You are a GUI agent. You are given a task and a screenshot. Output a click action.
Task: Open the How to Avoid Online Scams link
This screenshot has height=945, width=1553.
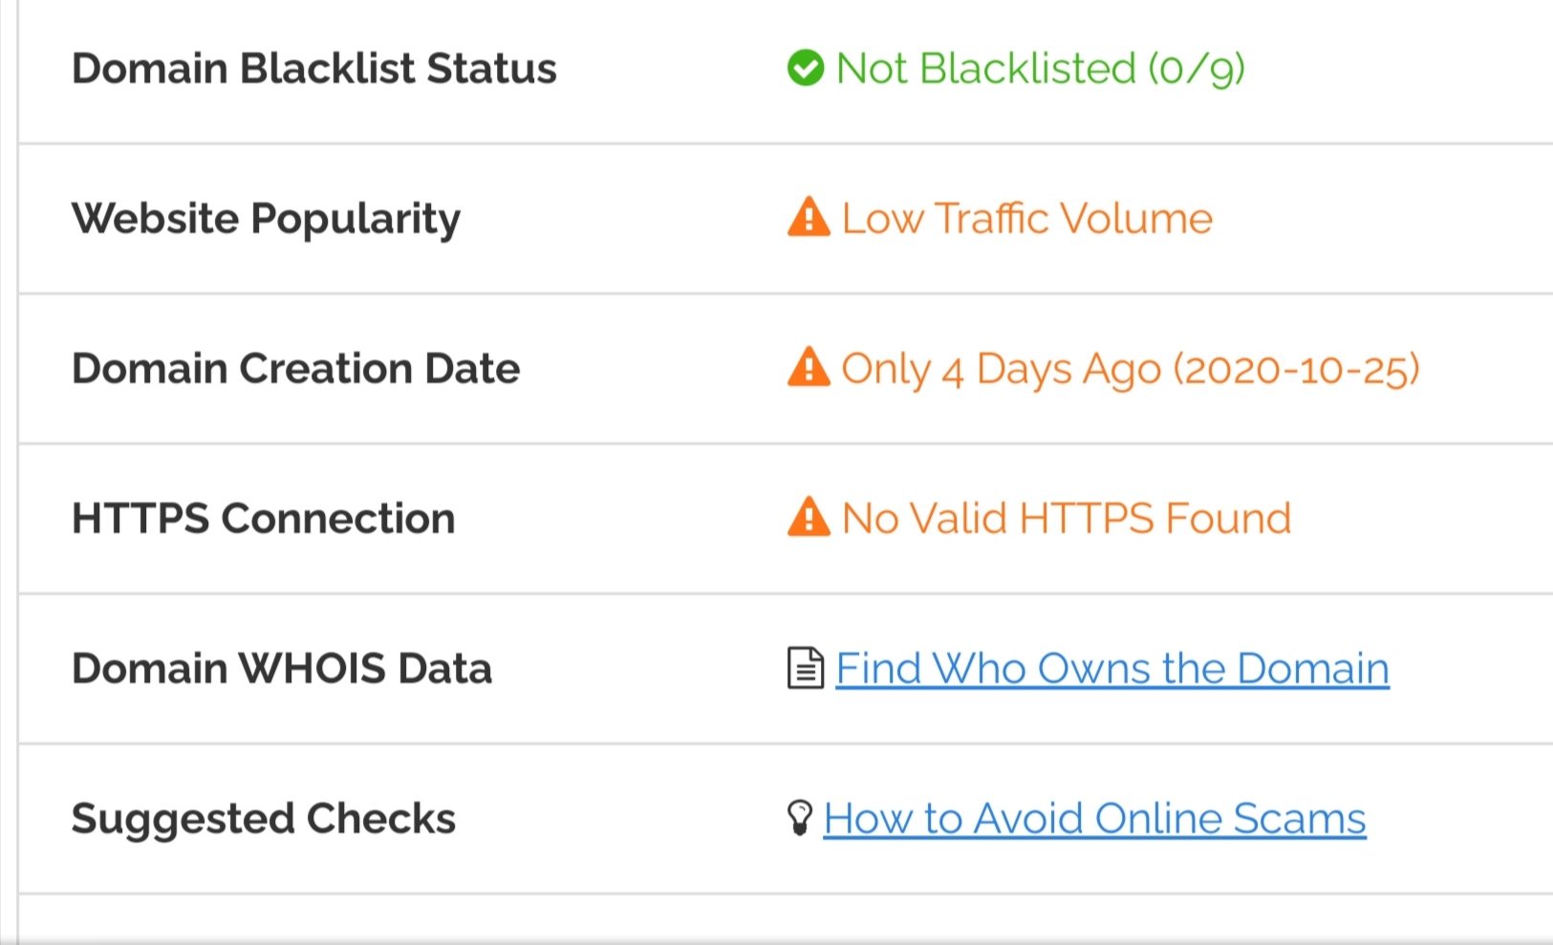point(1094,818)
